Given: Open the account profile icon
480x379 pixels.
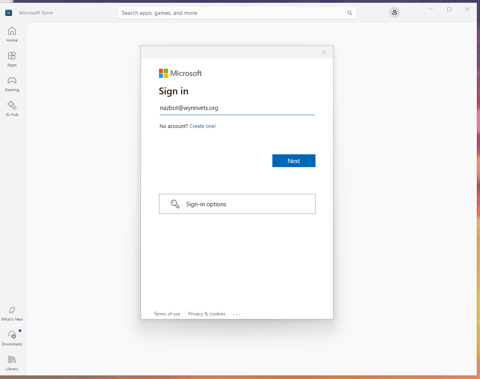Looking at the screenshot, I should point(395,12).
